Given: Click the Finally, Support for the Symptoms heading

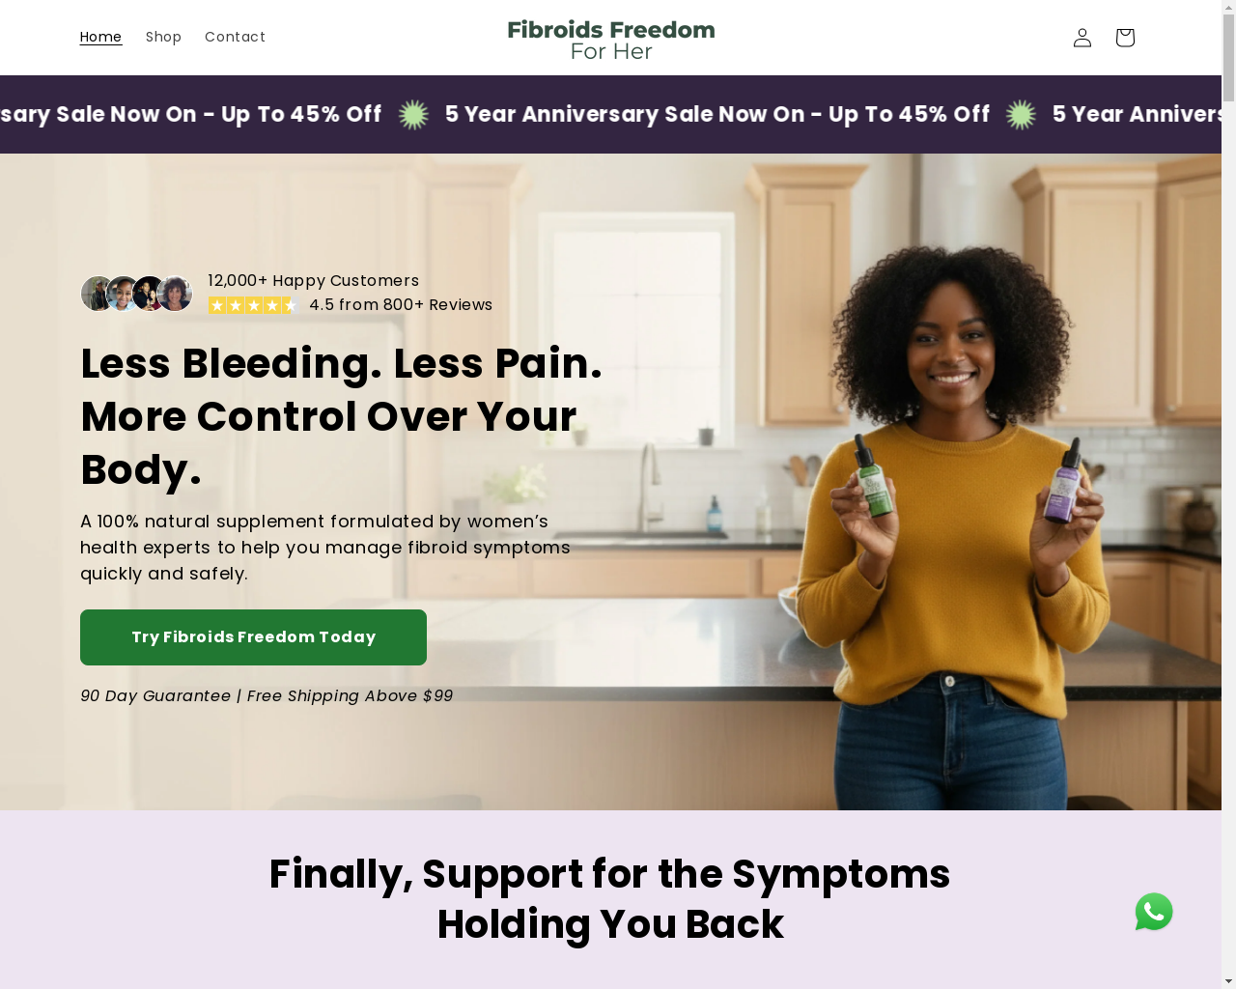Looking at the screenshot, I should coord(610,899).
